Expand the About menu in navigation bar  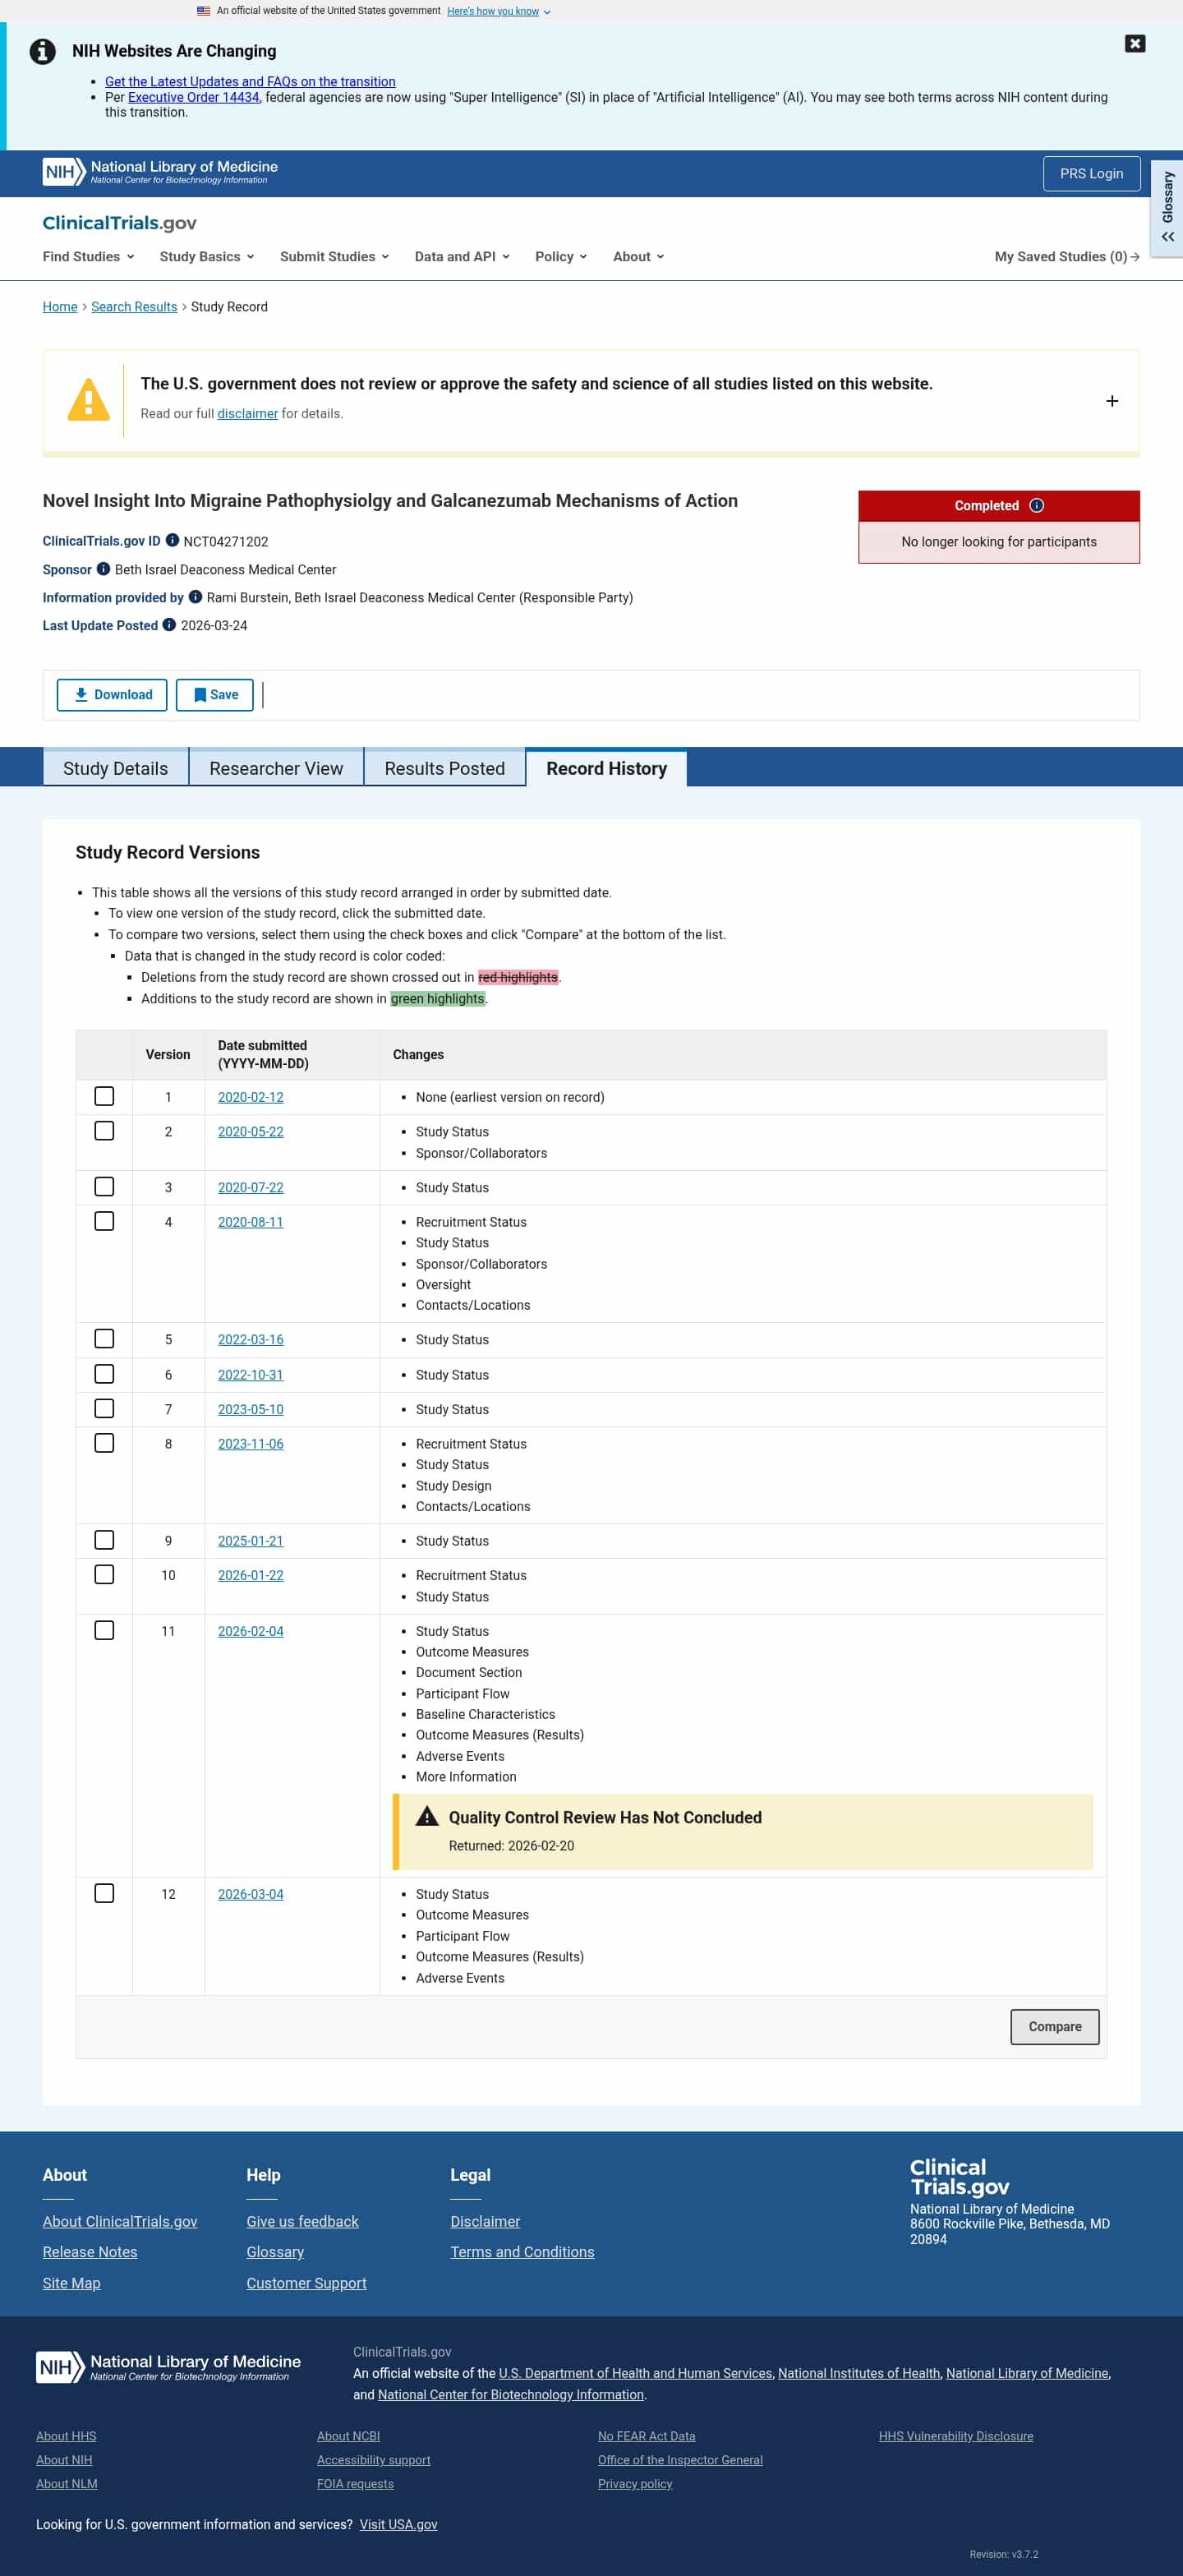[x=638, y=257]
